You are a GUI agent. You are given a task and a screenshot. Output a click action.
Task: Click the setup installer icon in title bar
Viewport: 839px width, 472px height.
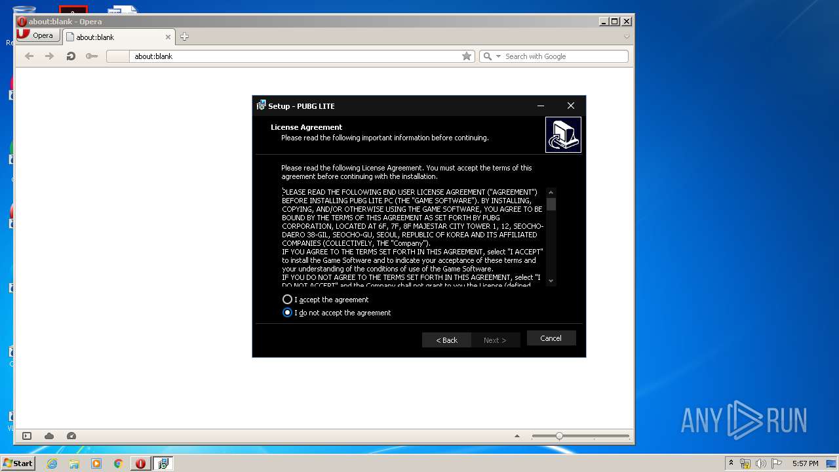(x=261, y=106)
